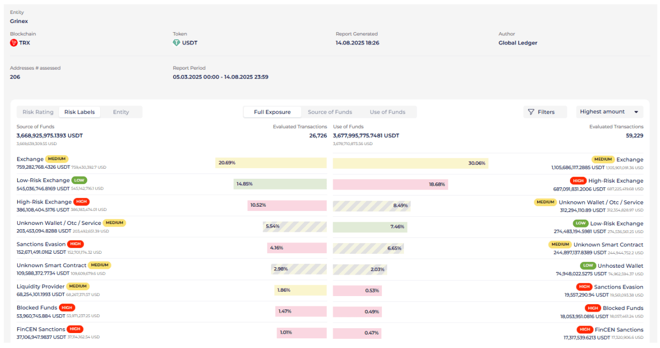This screenshot has width=660, height=348.
Task: Click MEDIUM badge next to Liquidity Provider
Action: tap(78, 286)
